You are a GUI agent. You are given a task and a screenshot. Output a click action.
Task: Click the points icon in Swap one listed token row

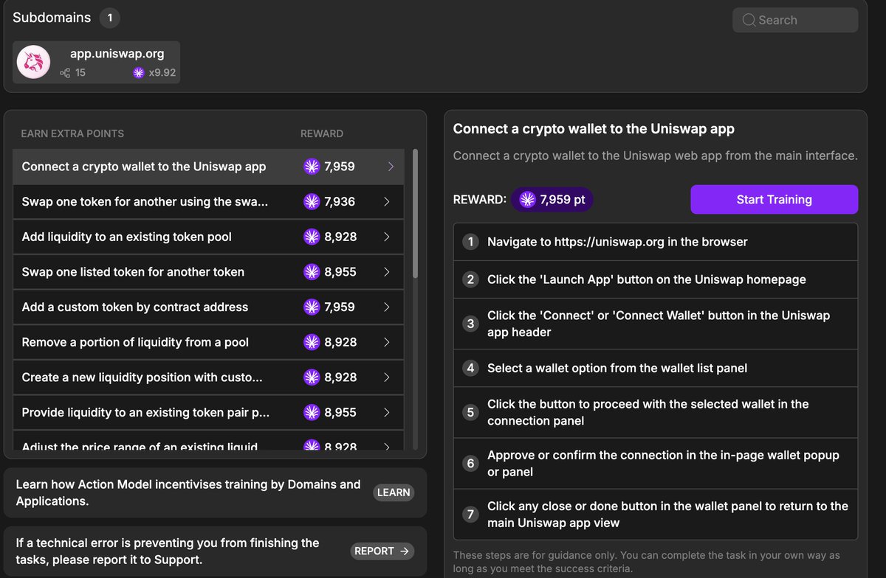312,272
